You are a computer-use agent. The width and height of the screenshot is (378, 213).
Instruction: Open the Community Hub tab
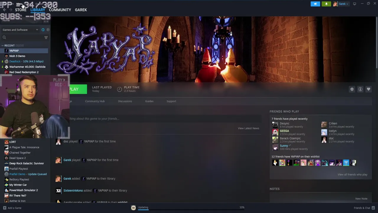(x=95, y=101)
